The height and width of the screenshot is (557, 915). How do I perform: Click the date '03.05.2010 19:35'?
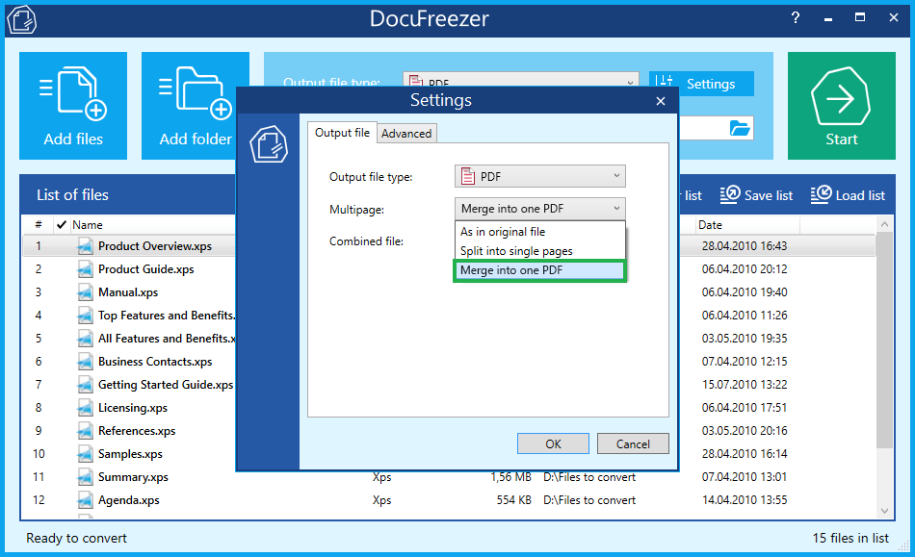(745, 339)
